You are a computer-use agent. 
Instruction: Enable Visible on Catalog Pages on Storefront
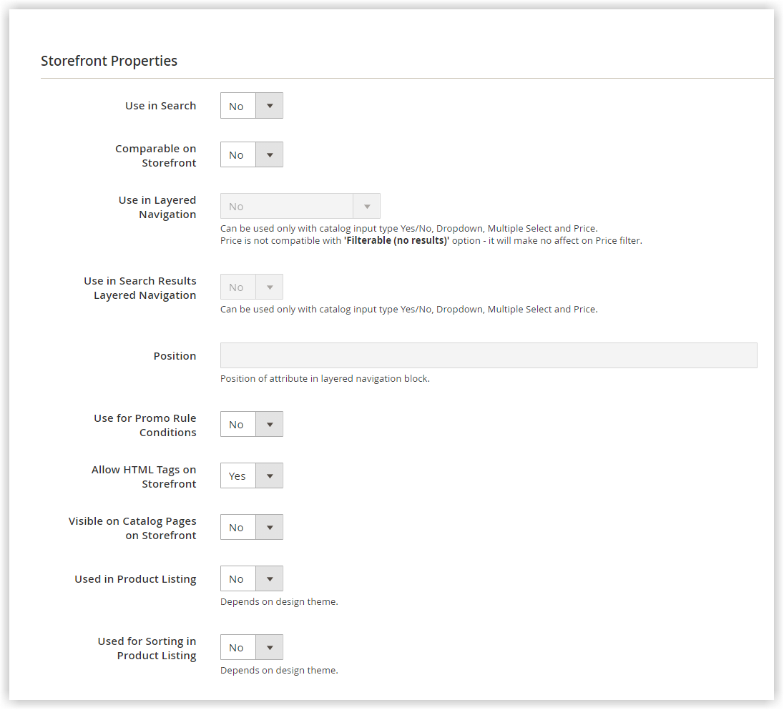point(251,527)
